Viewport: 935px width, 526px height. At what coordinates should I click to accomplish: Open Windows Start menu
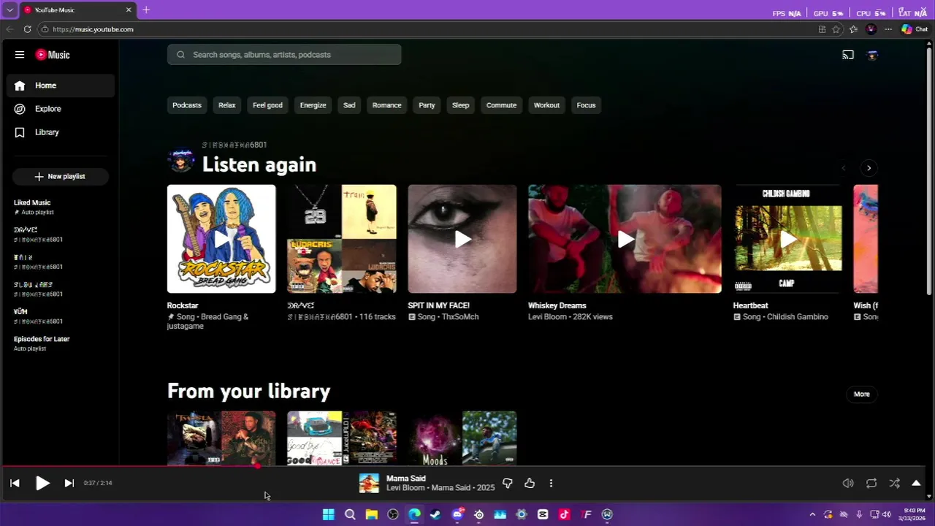tap(329, 514)
